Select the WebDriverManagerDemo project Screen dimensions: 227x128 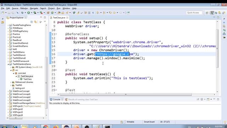pos(24,103)
